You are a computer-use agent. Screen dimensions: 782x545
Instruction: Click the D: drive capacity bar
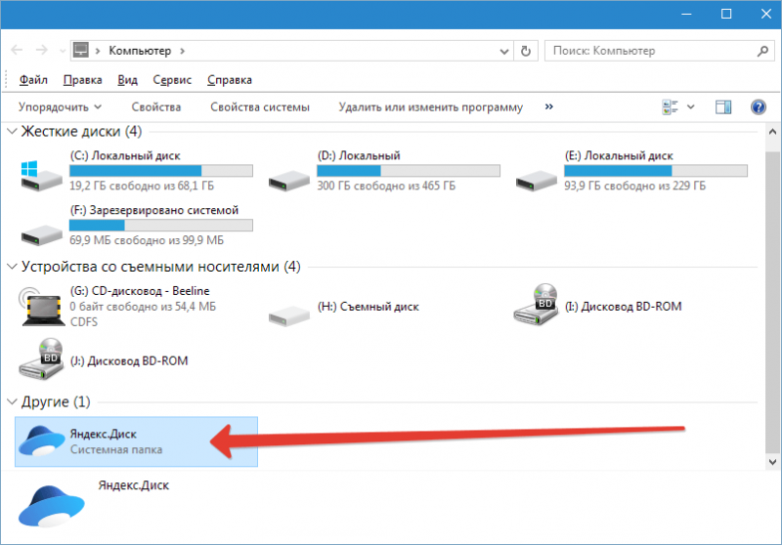[x=409, y=171]
